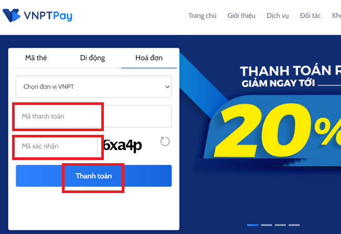Switch to the Mã thẻ tab
The height and width of the screenshot is (234, 341).
click(36, 58)
